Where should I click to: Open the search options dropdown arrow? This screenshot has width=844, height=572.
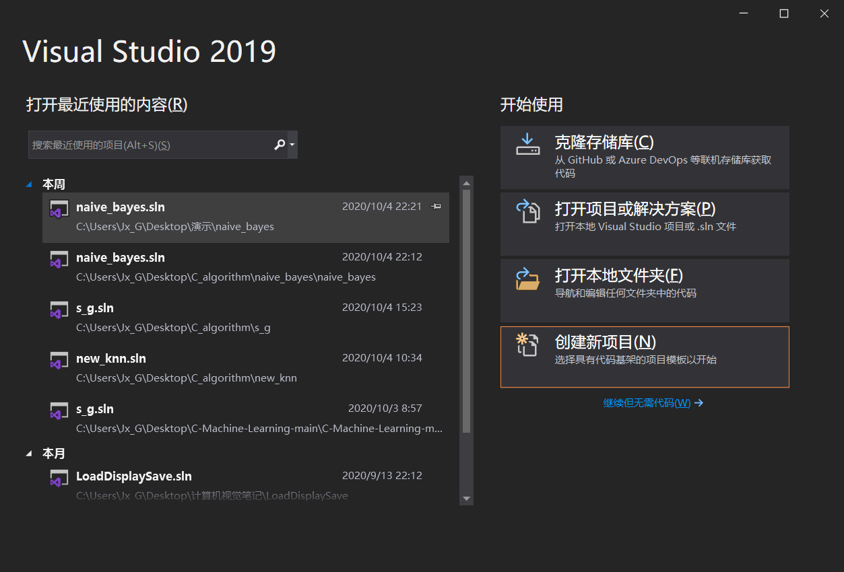[x=290, y=144]
